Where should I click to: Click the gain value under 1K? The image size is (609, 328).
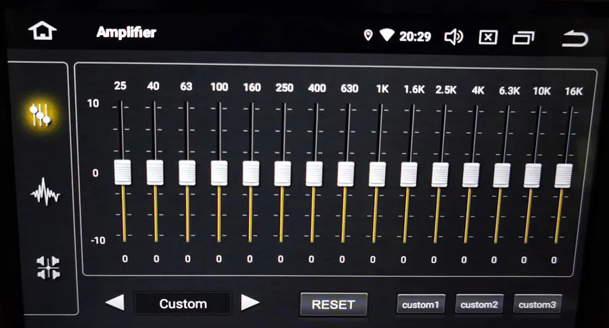372,259
